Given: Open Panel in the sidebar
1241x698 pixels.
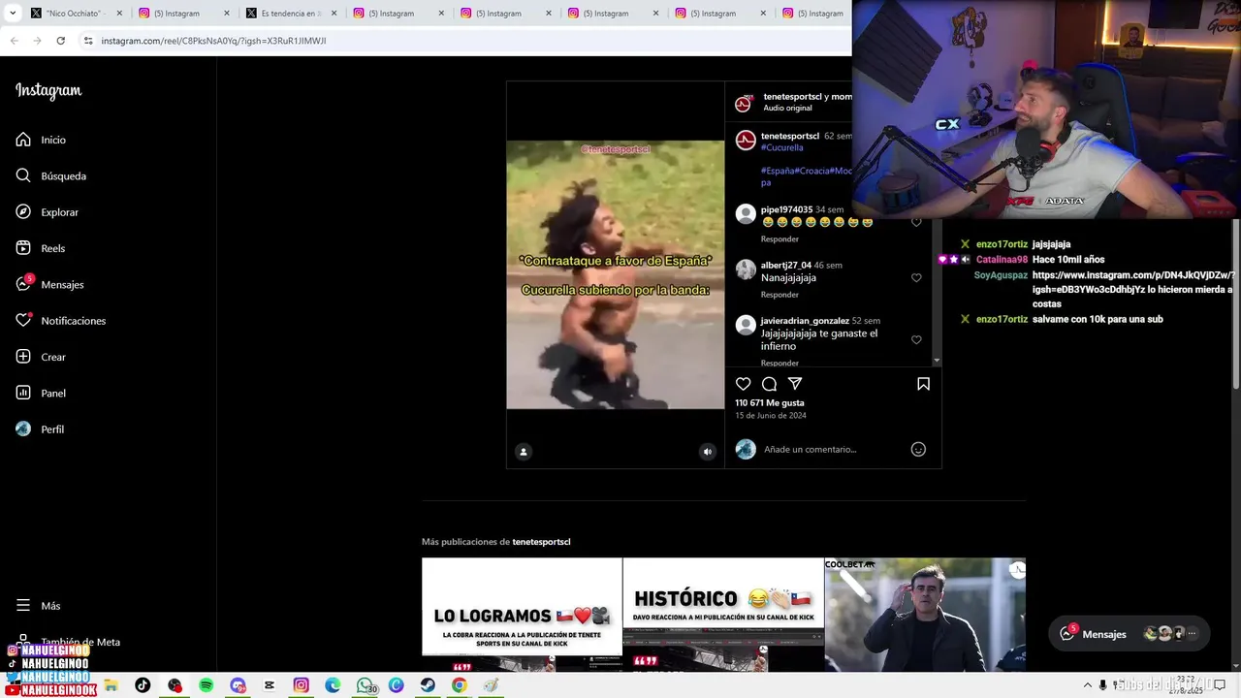Looking at the screenshot, I should click(41, 393).
